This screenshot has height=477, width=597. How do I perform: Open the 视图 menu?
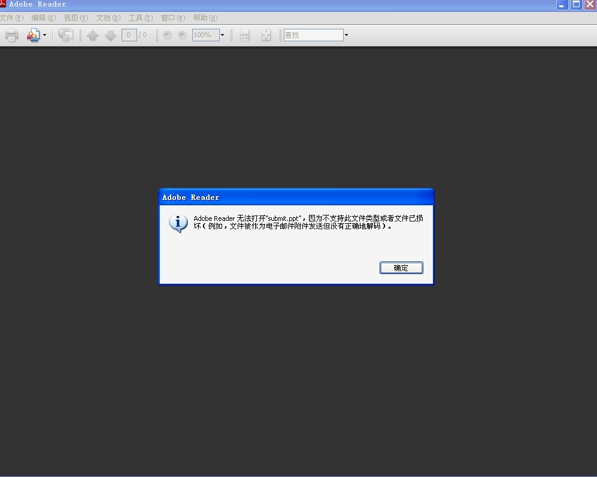pyautogui.click(x=76, y=18)
